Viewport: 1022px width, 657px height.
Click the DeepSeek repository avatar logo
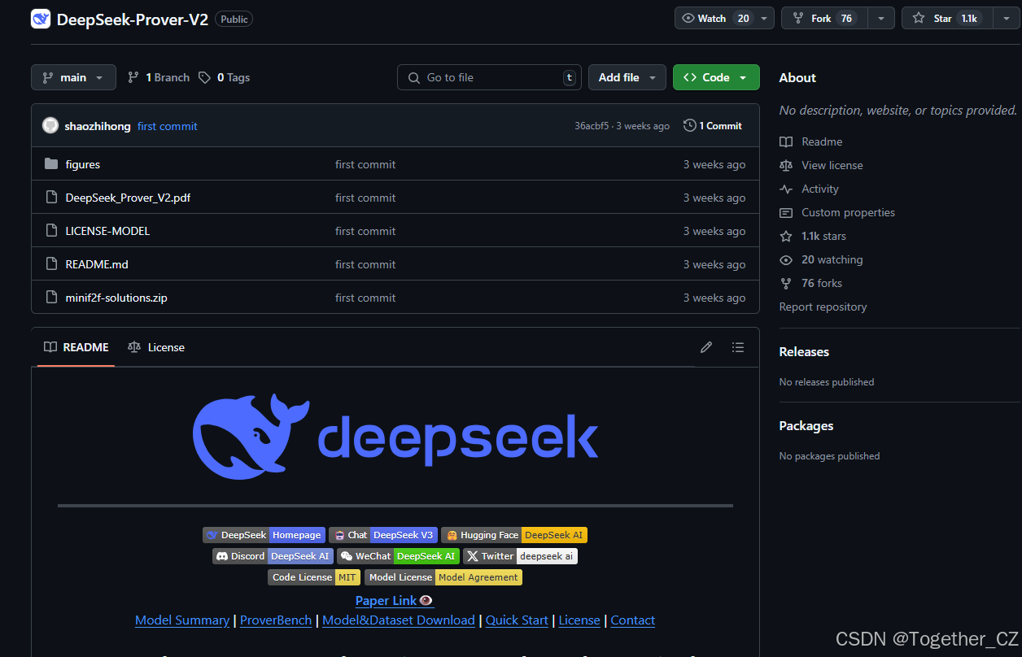(40, 18)
